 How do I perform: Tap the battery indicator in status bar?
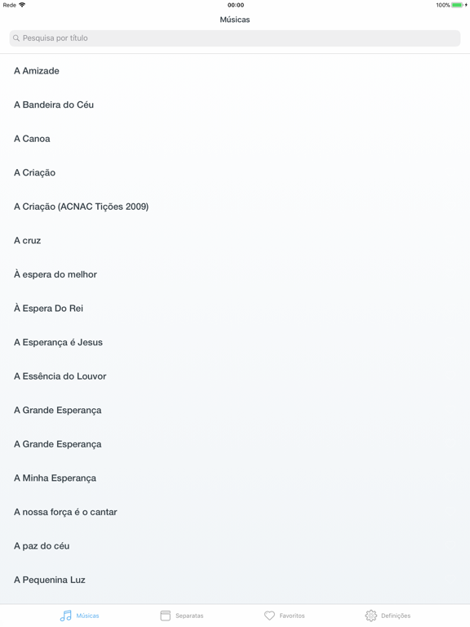click(457, 5)
